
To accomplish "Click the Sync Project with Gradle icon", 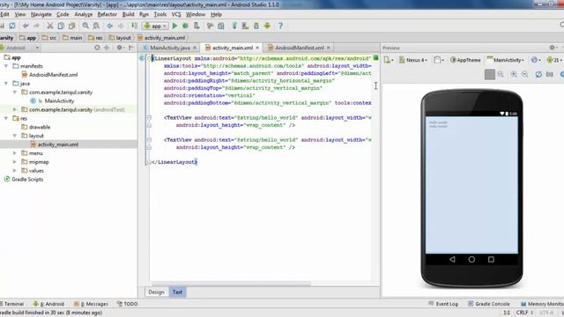I will pos(234,26).
